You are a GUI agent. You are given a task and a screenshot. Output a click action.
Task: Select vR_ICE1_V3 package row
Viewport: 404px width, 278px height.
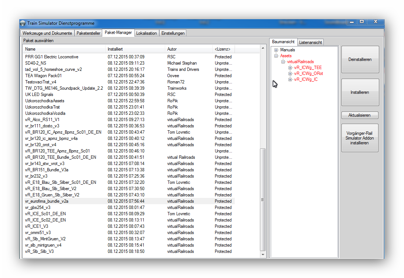[129, 226]
